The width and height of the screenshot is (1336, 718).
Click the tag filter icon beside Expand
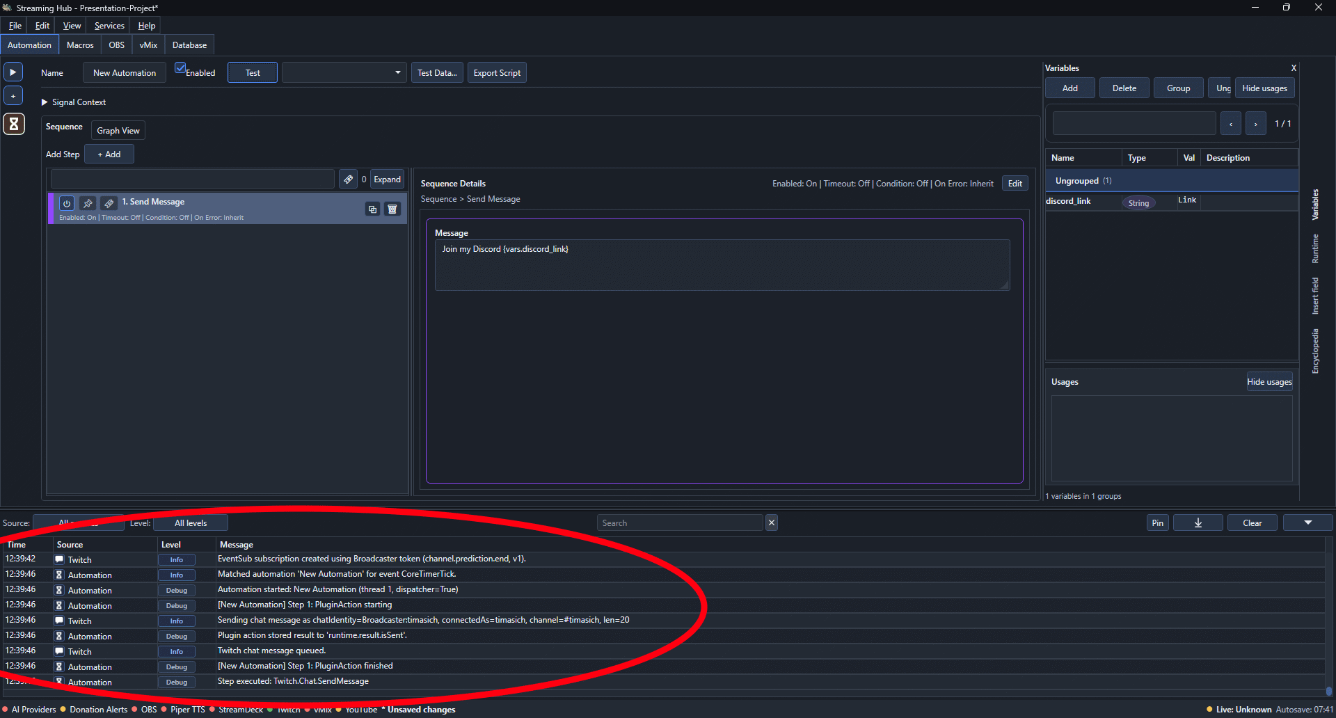click(348, 179)
